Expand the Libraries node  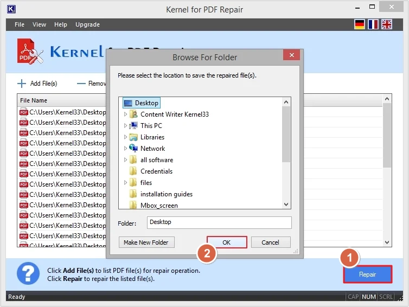[125, 137]
